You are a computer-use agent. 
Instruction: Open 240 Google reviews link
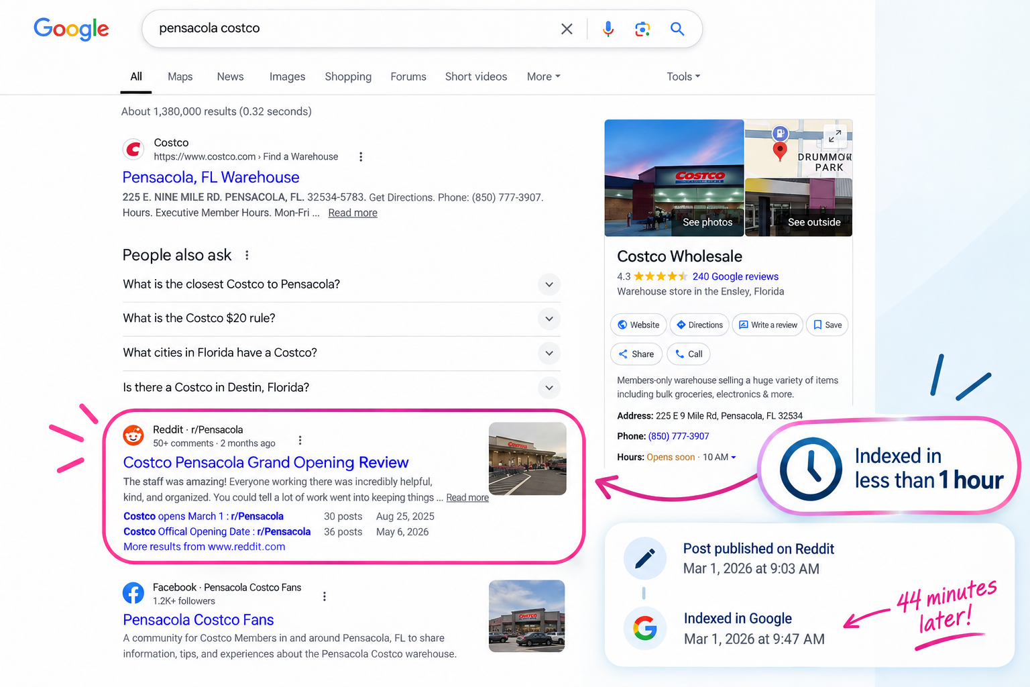735,276
